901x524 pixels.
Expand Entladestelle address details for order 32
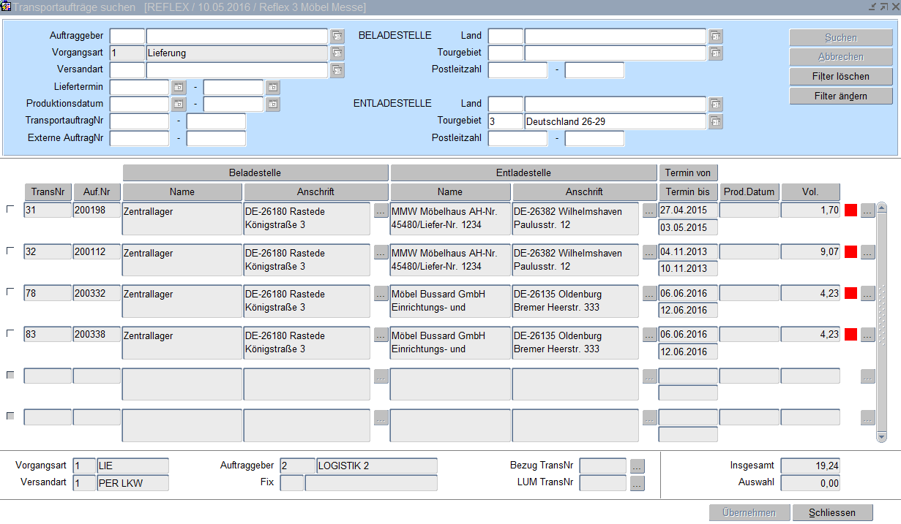click(649, 252)
